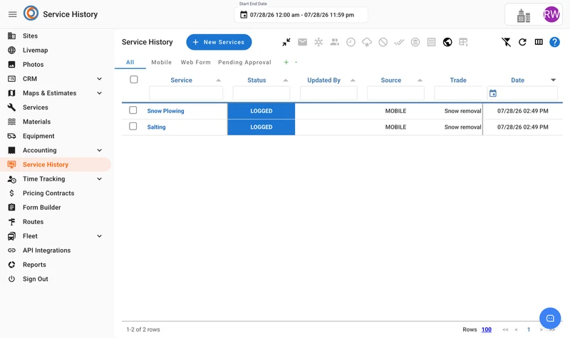570x338 pixels.
Task: Check the Salting row checkbox
Action: 133,127
